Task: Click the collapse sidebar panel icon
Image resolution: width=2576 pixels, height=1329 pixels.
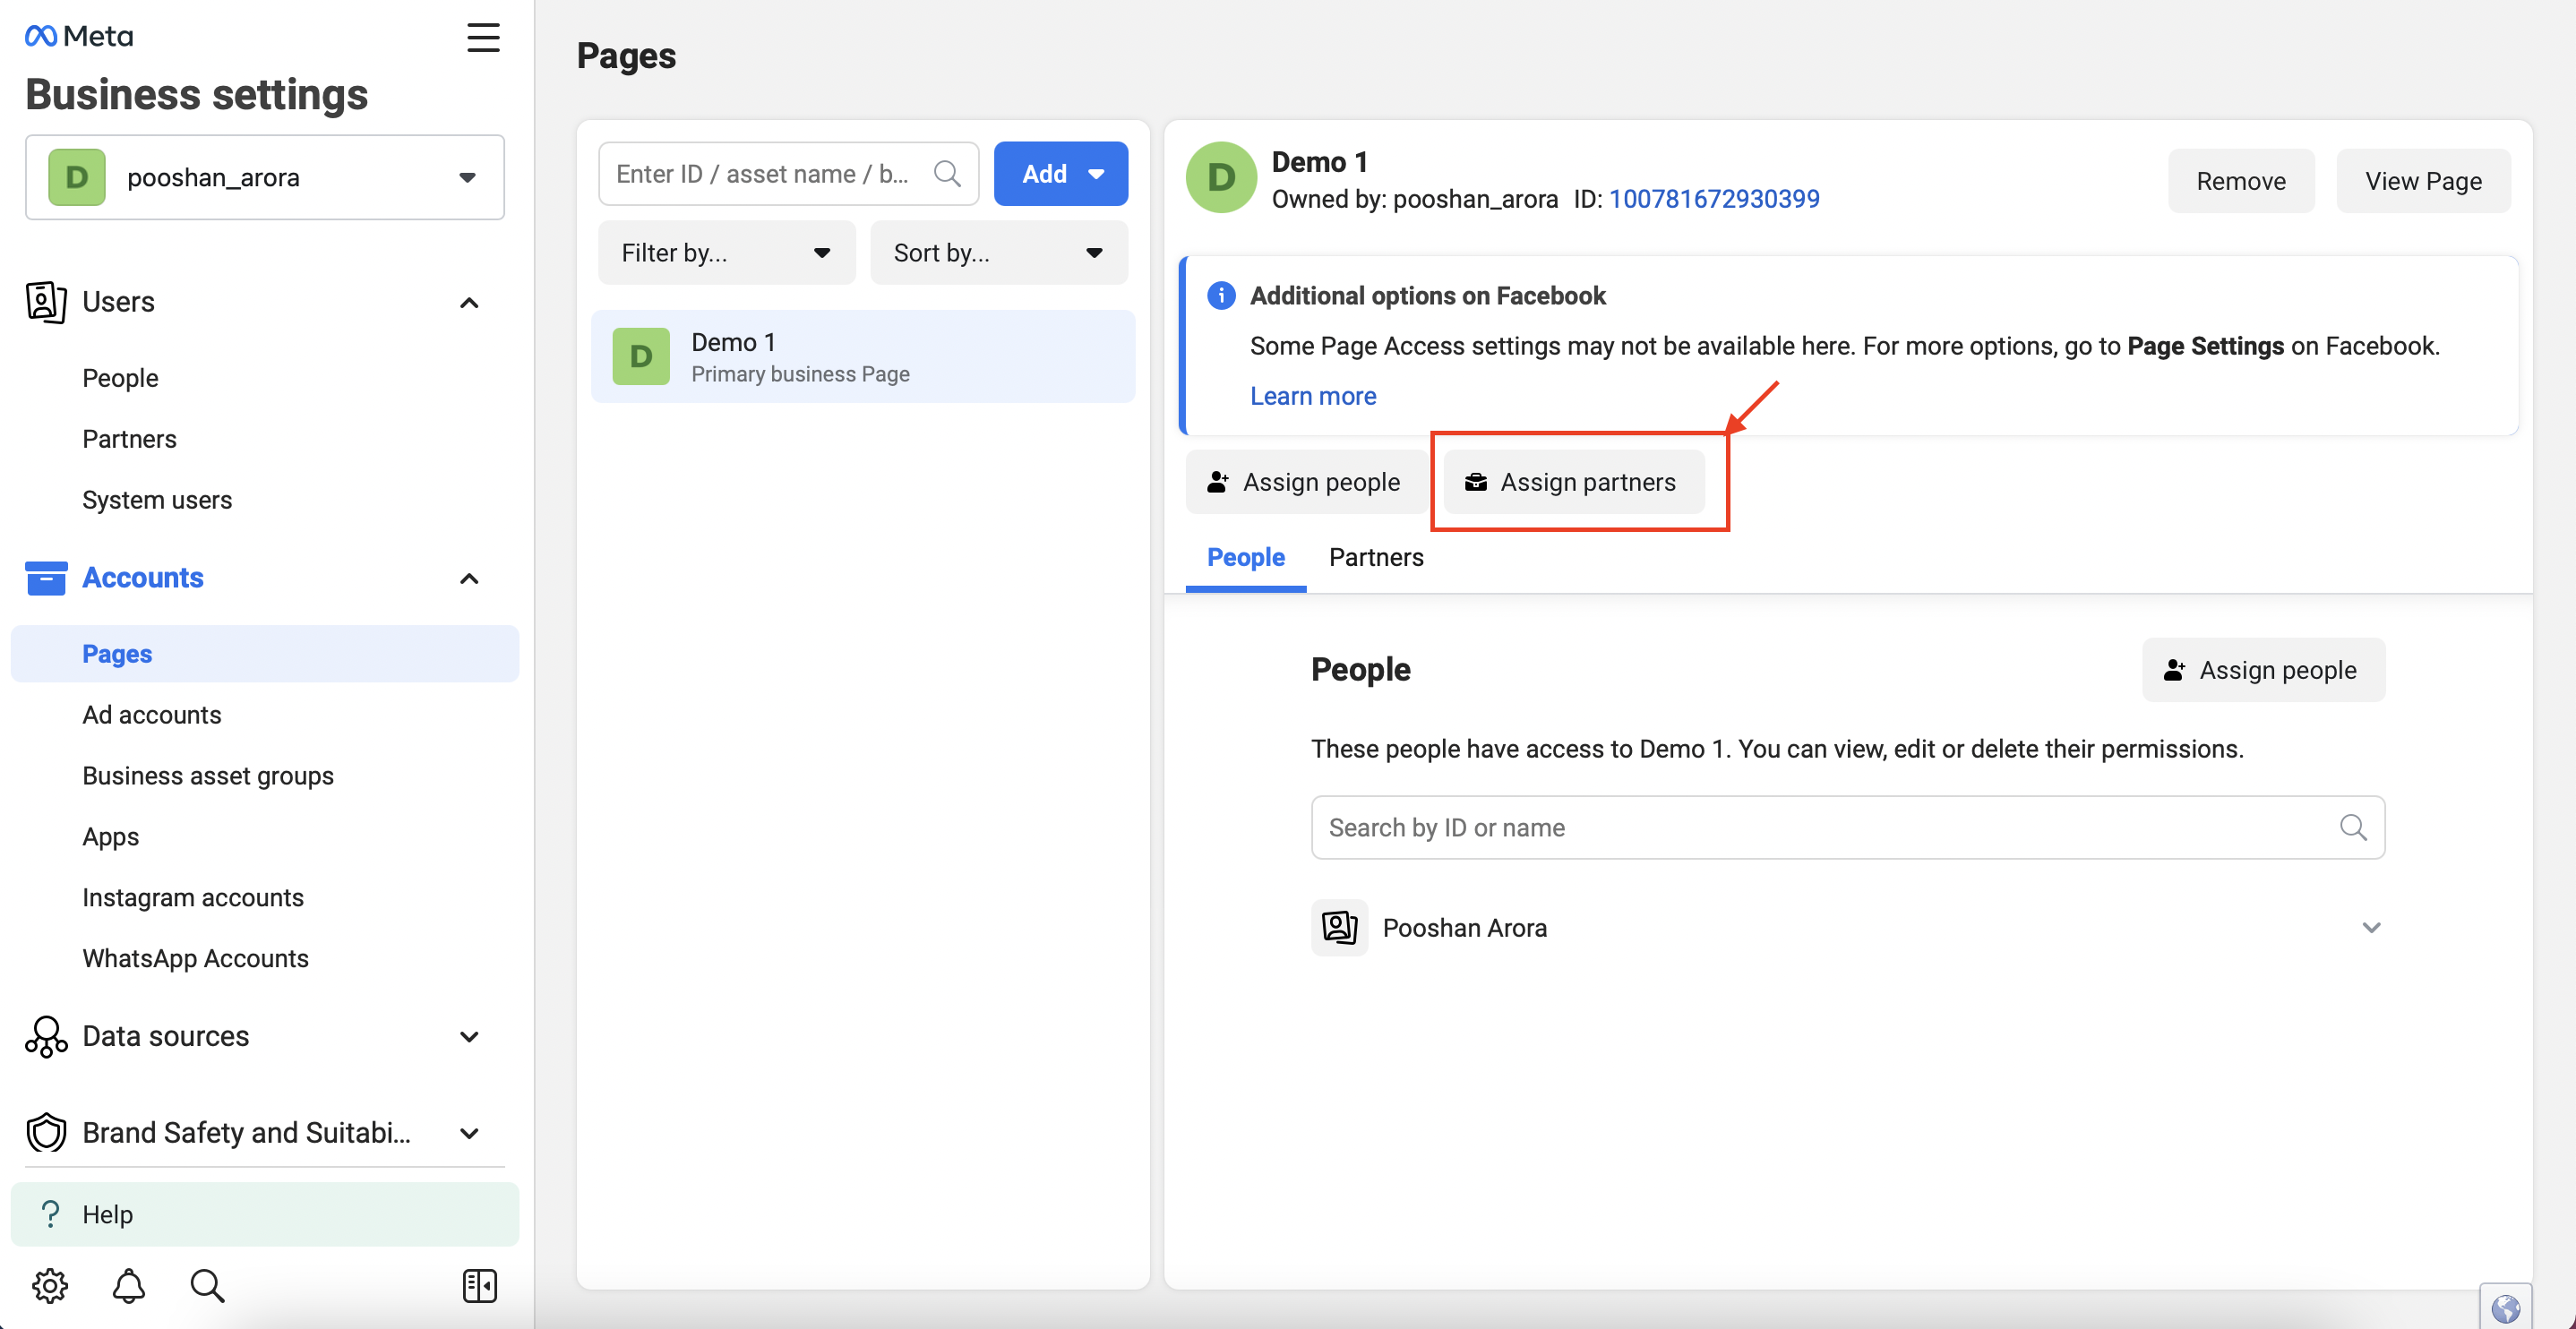Action: (479, 1285)
